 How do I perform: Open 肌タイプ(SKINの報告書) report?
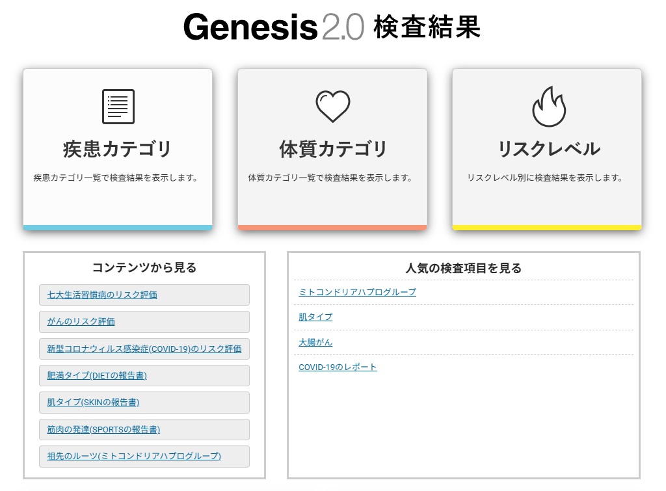[x=93, y=402]
